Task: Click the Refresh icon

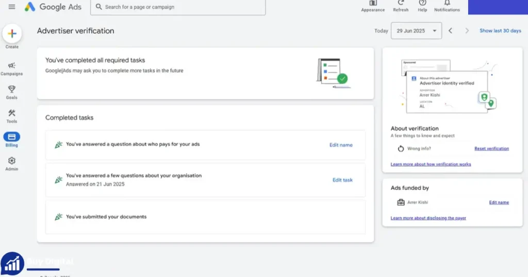Action: pos(401,3)
